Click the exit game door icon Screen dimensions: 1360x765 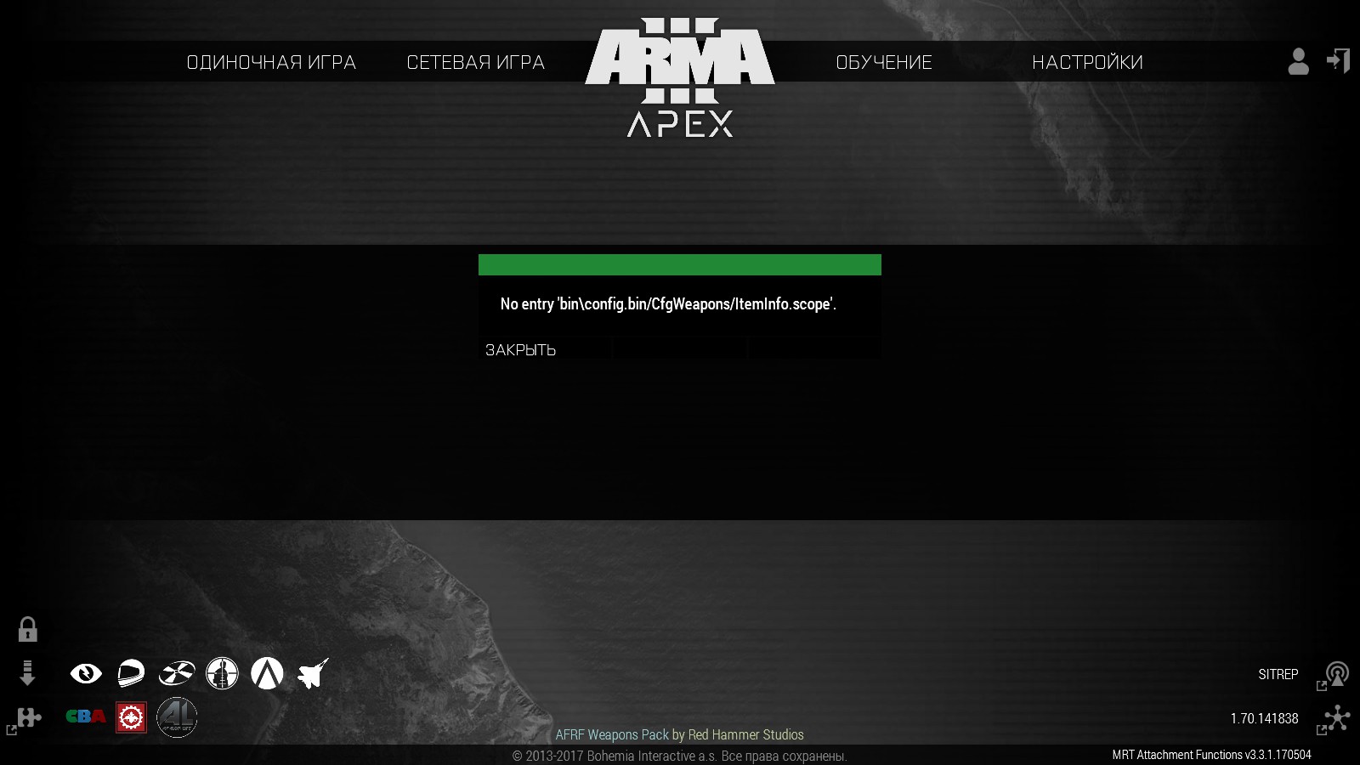pyautogui.click(x=1338, y=61)
